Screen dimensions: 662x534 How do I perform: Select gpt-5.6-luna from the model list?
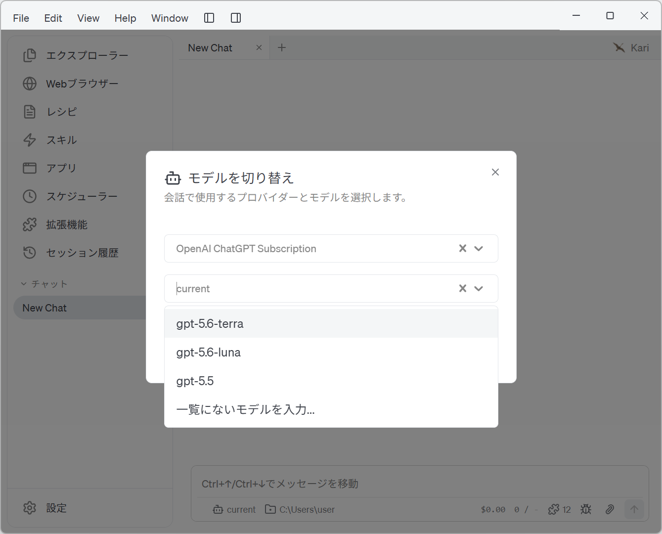click(331, 352)
